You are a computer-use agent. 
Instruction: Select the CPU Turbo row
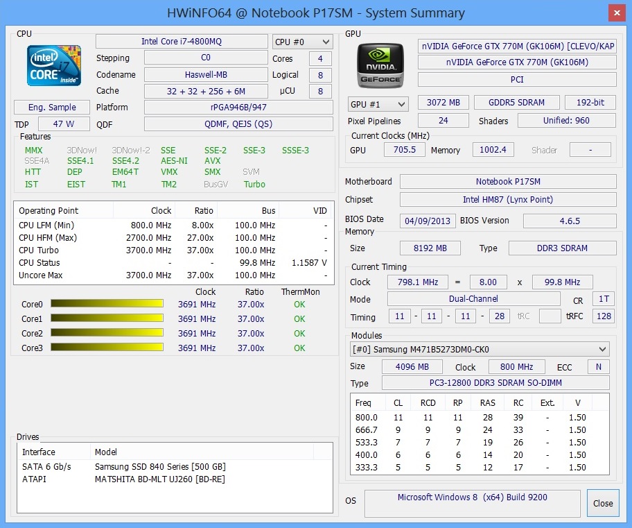click(174, 250)
